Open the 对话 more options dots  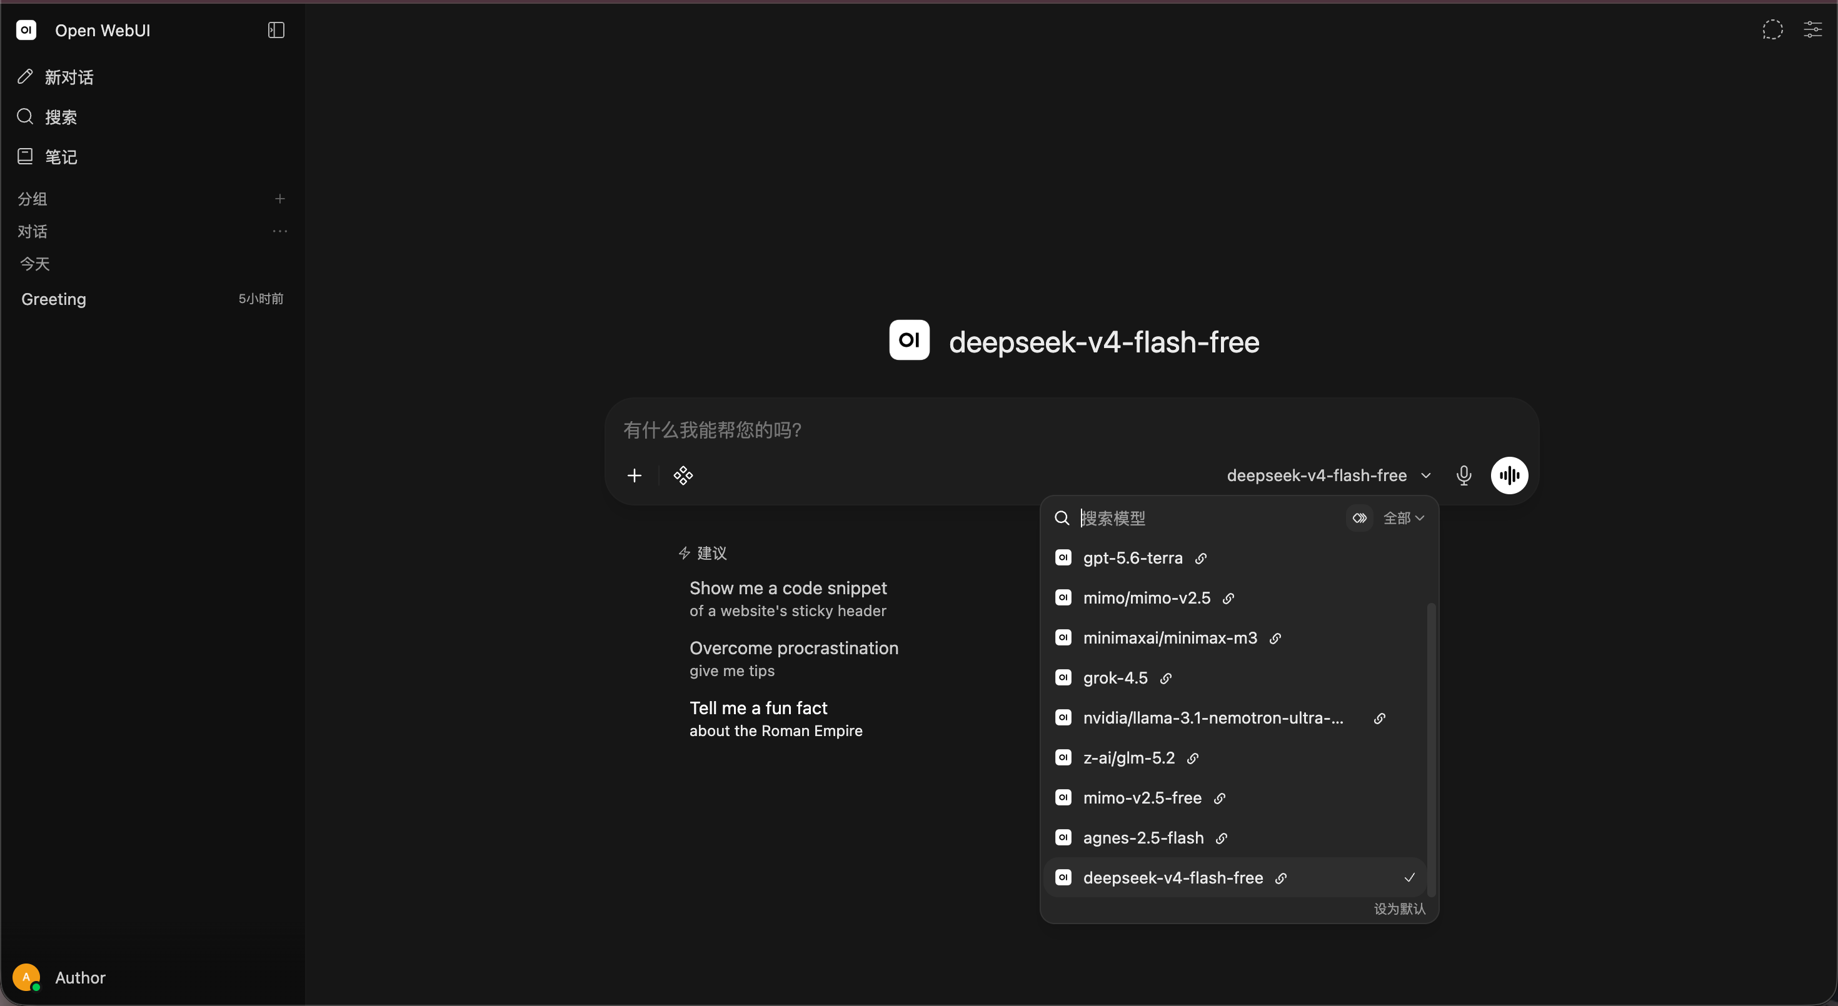coord(279,231)
